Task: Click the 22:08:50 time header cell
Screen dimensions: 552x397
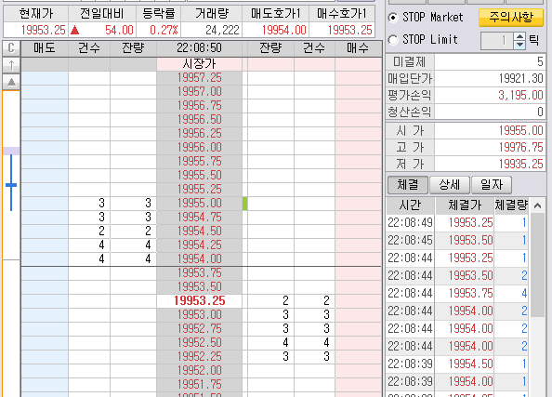Action: [199, 48]
